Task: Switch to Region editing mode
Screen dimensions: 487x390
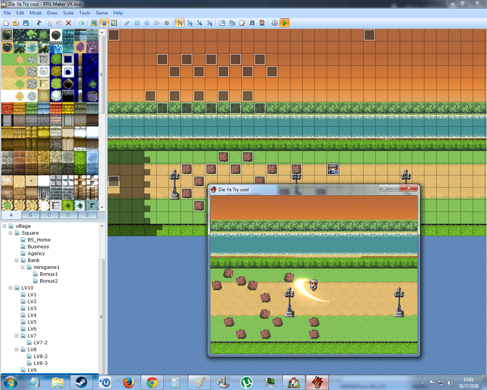Action: point(114,23)
